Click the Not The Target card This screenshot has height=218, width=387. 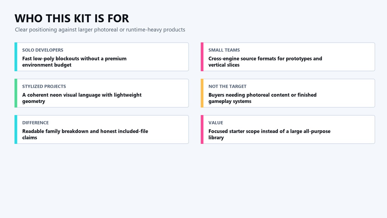288,93
